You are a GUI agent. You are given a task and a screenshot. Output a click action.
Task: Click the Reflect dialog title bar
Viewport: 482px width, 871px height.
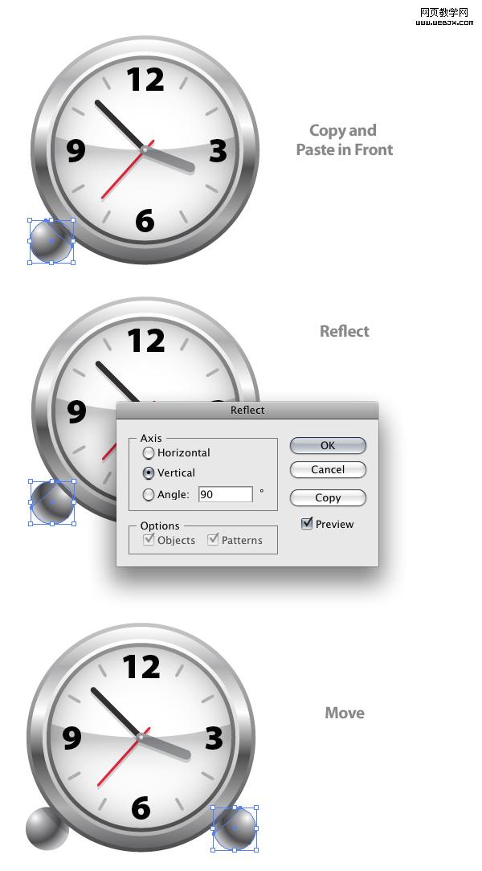(x=247, y=410)
